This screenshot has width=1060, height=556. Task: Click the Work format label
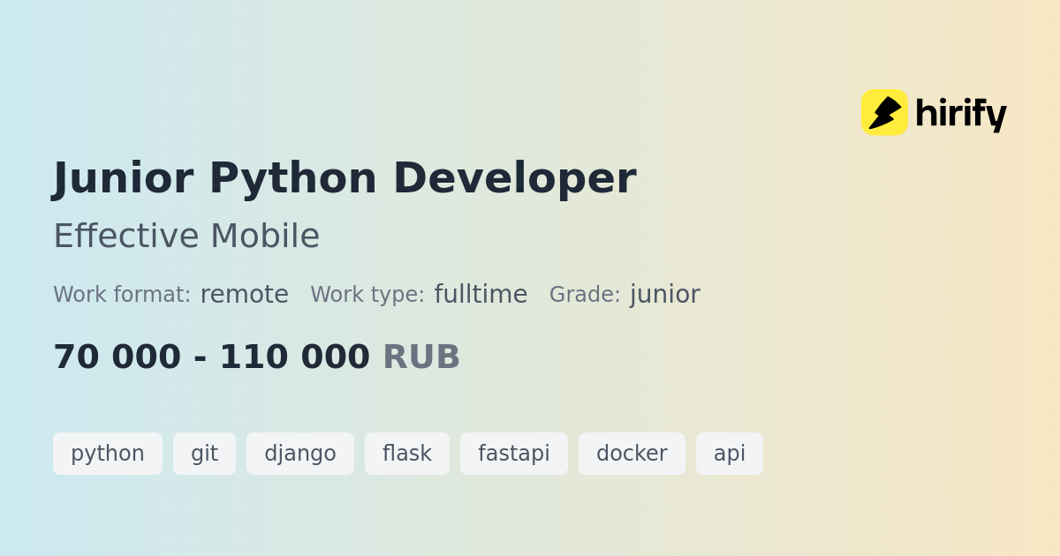(x=122, y=295)
